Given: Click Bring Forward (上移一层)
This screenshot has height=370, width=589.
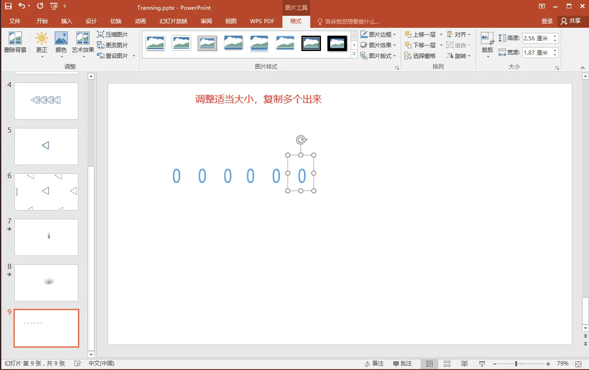Looking at the screenshot, I should (420, 34).
